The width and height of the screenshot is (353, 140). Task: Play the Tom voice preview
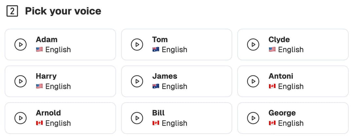tap(137, 45)
